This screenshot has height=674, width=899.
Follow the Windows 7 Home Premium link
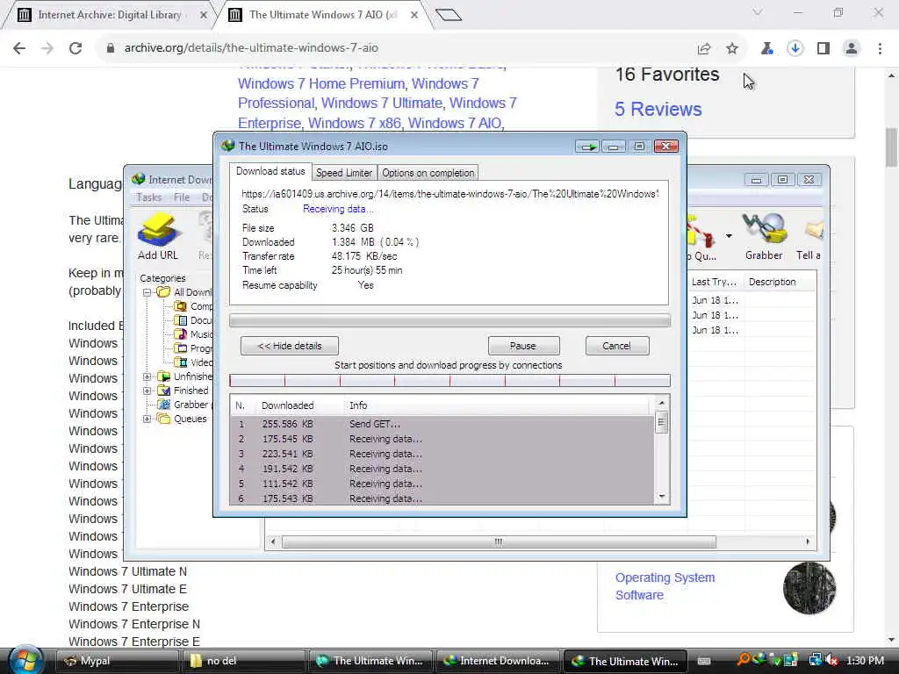(x=323, y=83)
